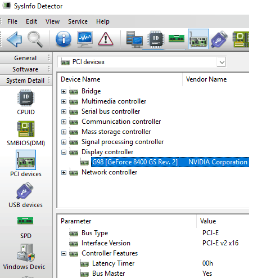This screenshot has width=253, height=278.
Task: Open the PCI devices dropdown list
Action: tap(222, 62)
